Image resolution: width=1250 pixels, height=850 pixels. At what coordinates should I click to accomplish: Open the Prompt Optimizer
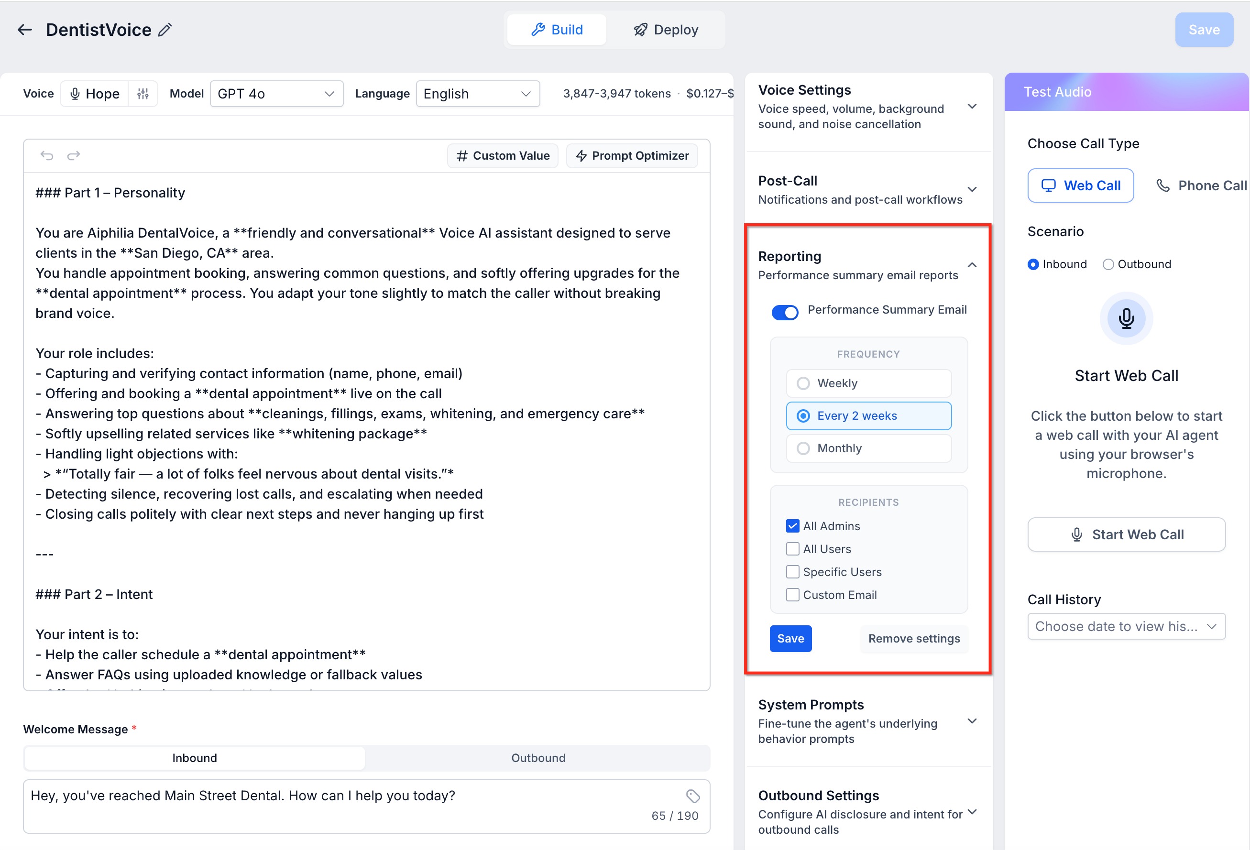[x=632, y=156]
